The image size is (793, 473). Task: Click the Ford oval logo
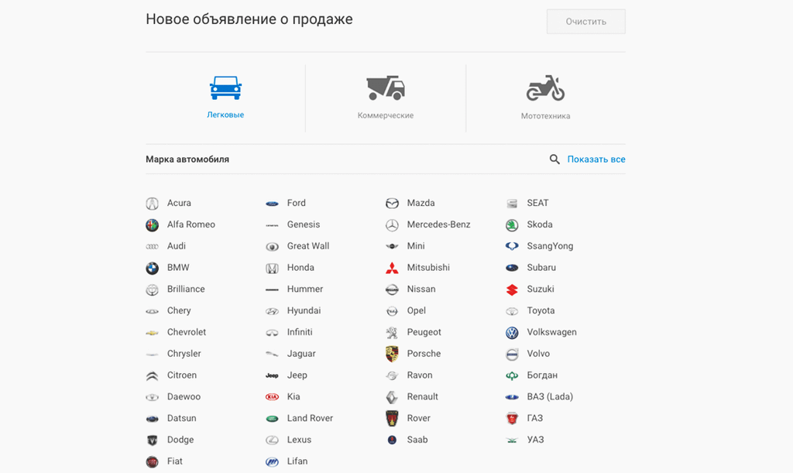point(272,203)
